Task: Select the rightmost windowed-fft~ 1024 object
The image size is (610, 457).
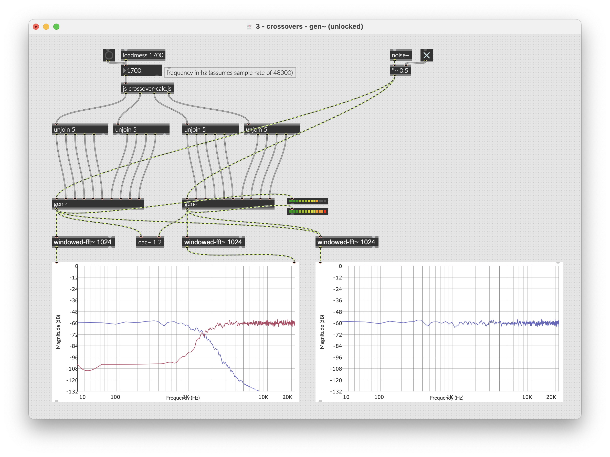Action: tap(346, 242)
